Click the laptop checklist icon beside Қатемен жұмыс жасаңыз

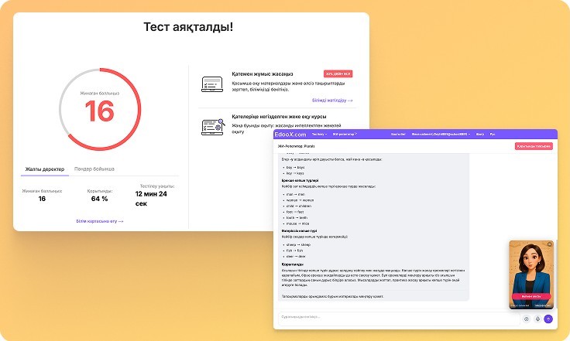tap(212, 84)
